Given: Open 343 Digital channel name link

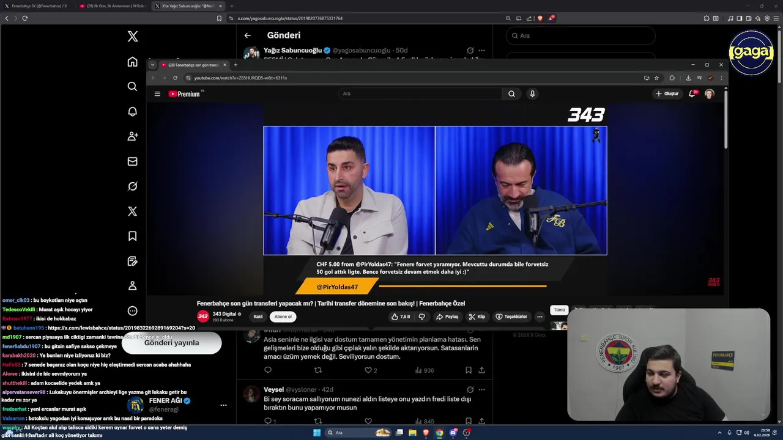Looking at the screenshot, I should click(225, 314).
